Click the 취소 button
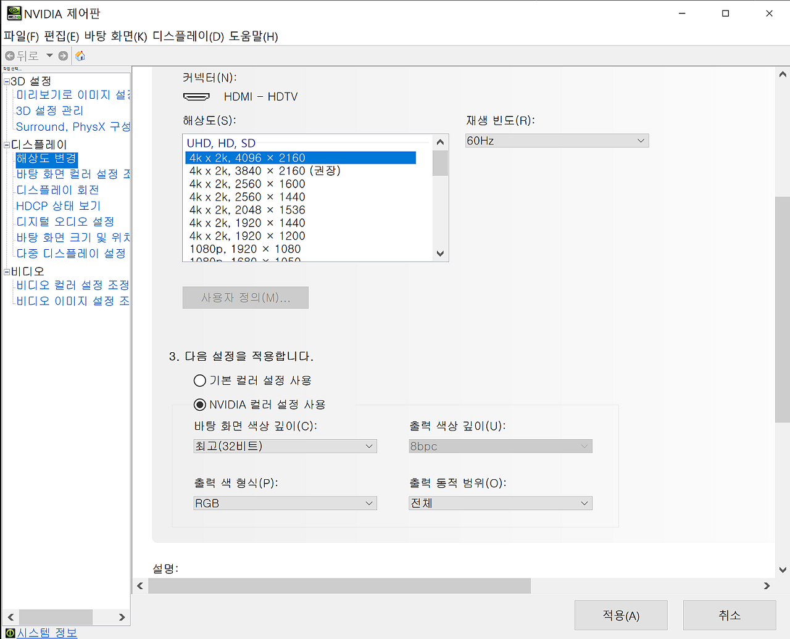 (730, 616)
